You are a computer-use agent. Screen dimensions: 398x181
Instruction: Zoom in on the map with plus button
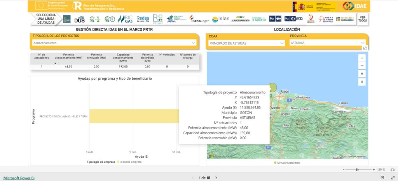362,58
